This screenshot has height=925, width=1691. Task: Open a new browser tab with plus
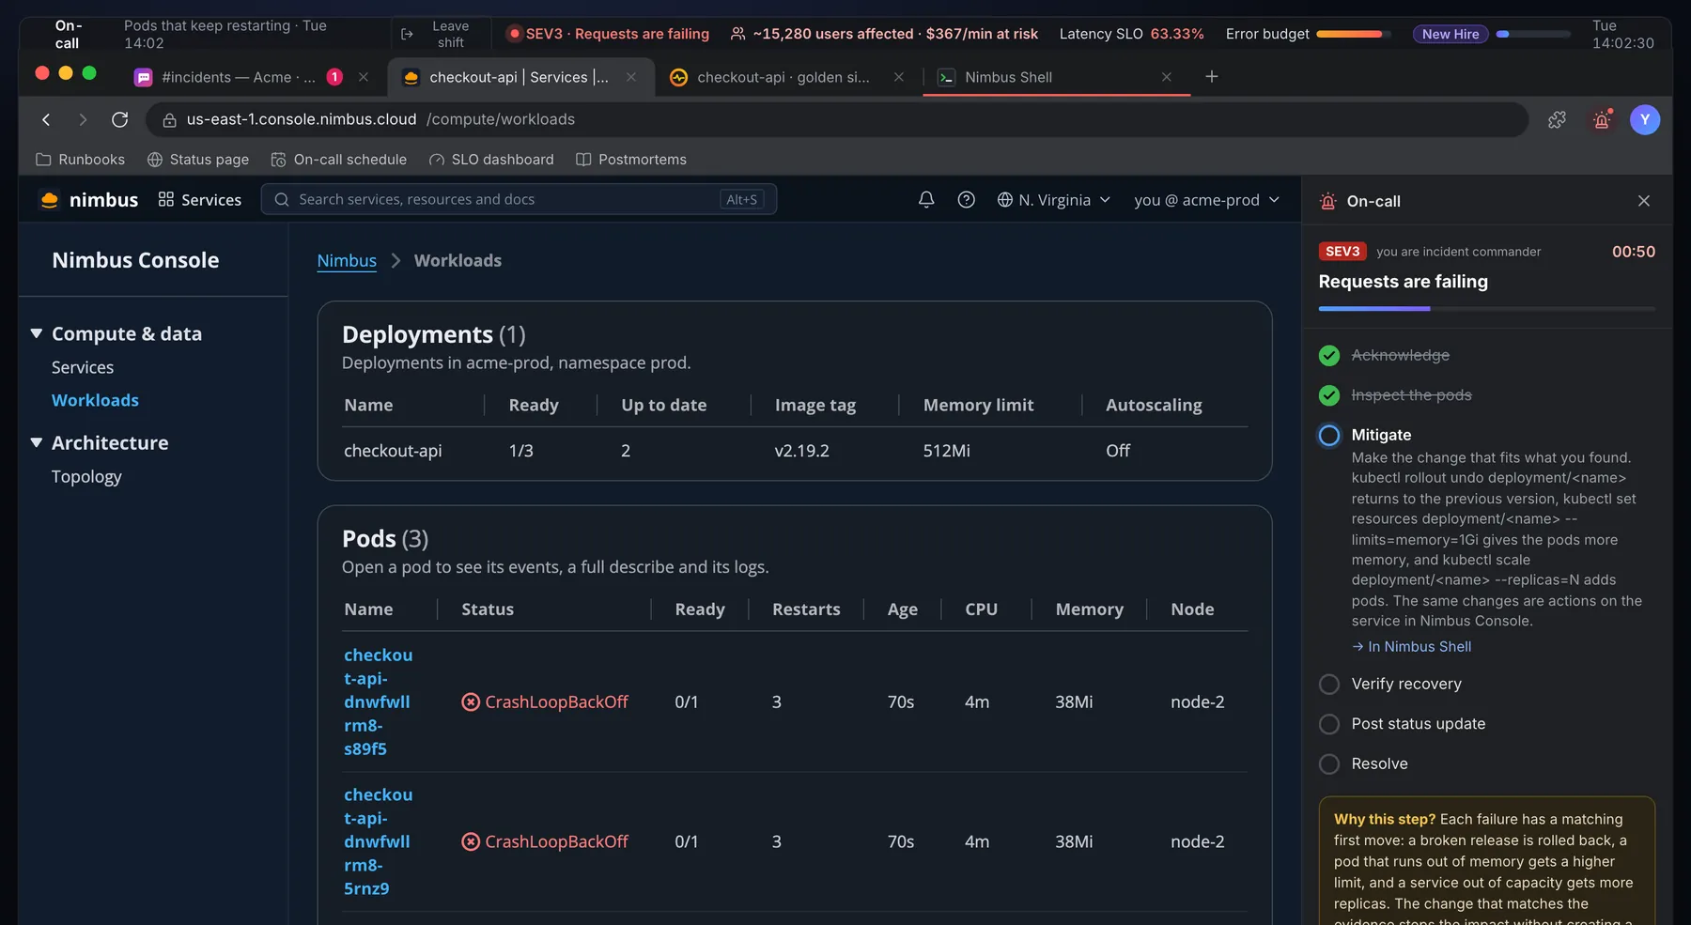pyautogui.click(x=1212, y=77)
